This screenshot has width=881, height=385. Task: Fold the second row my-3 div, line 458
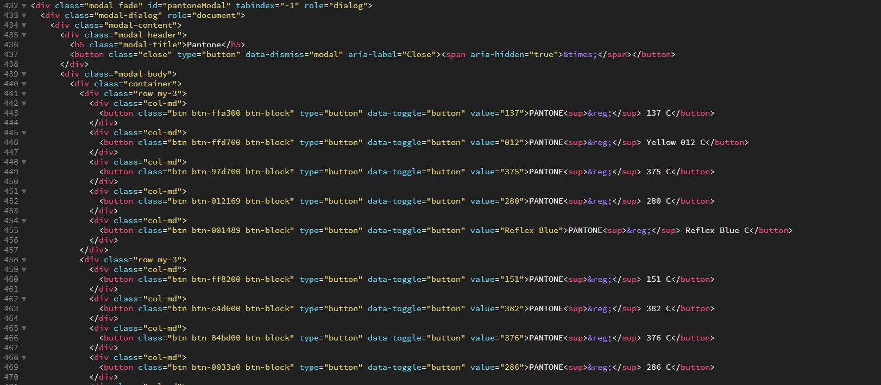tap(24, 260)
